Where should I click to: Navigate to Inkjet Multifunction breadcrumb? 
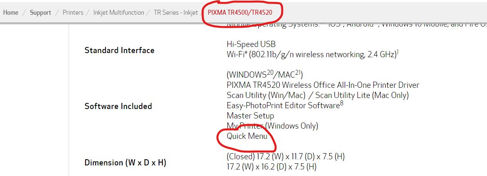tap(119, 12)
